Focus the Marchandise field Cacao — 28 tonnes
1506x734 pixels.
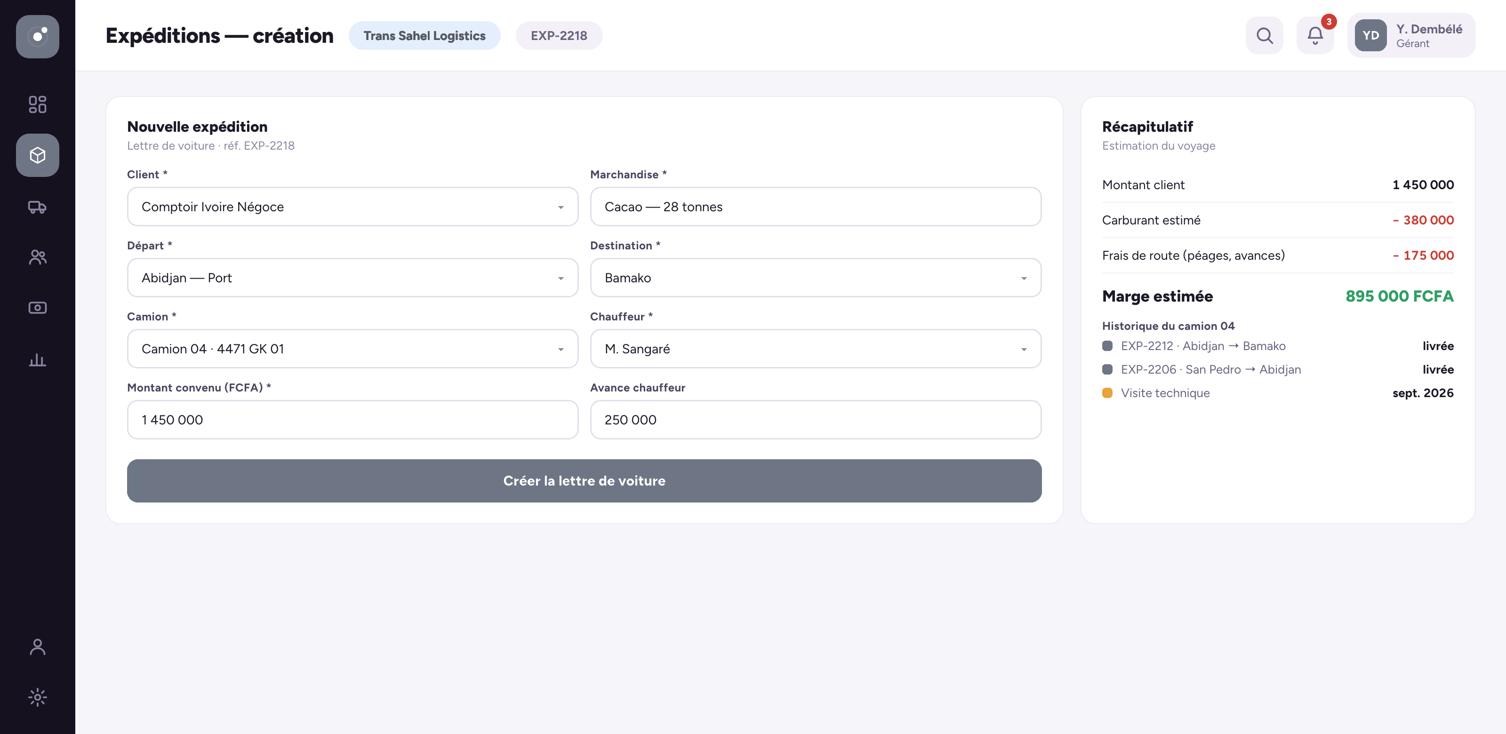pyautogui.click(x=816, y=206)
